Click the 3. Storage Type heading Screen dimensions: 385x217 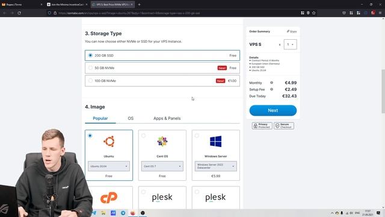coord(103,34)
